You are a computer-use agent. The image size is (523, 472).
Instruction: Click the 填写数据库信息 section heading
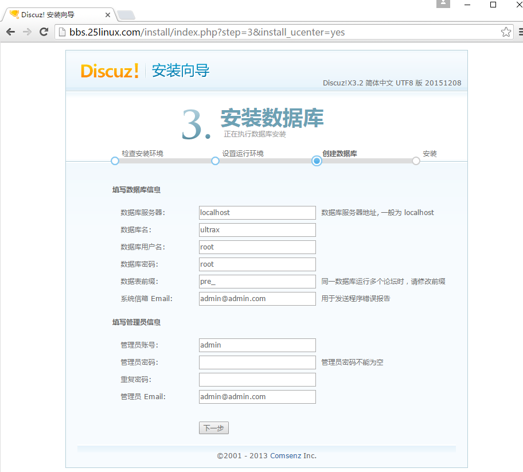click(136, 190)
